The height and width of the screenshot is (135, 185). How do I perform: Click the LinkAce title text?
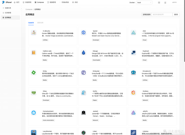pos(145,131)
